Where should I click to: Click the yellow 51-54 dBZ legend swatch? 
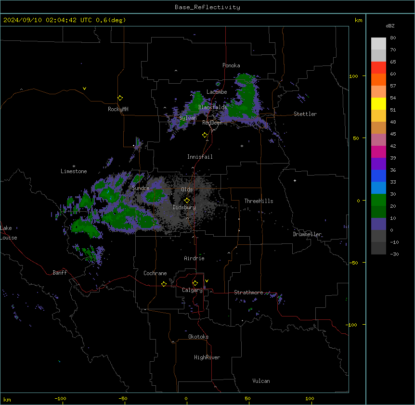[378, 103]
